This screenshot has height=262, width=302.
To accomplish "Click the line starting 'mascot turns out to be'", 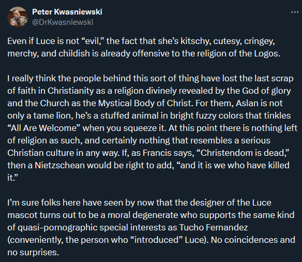I will click(x=151, y=215).
